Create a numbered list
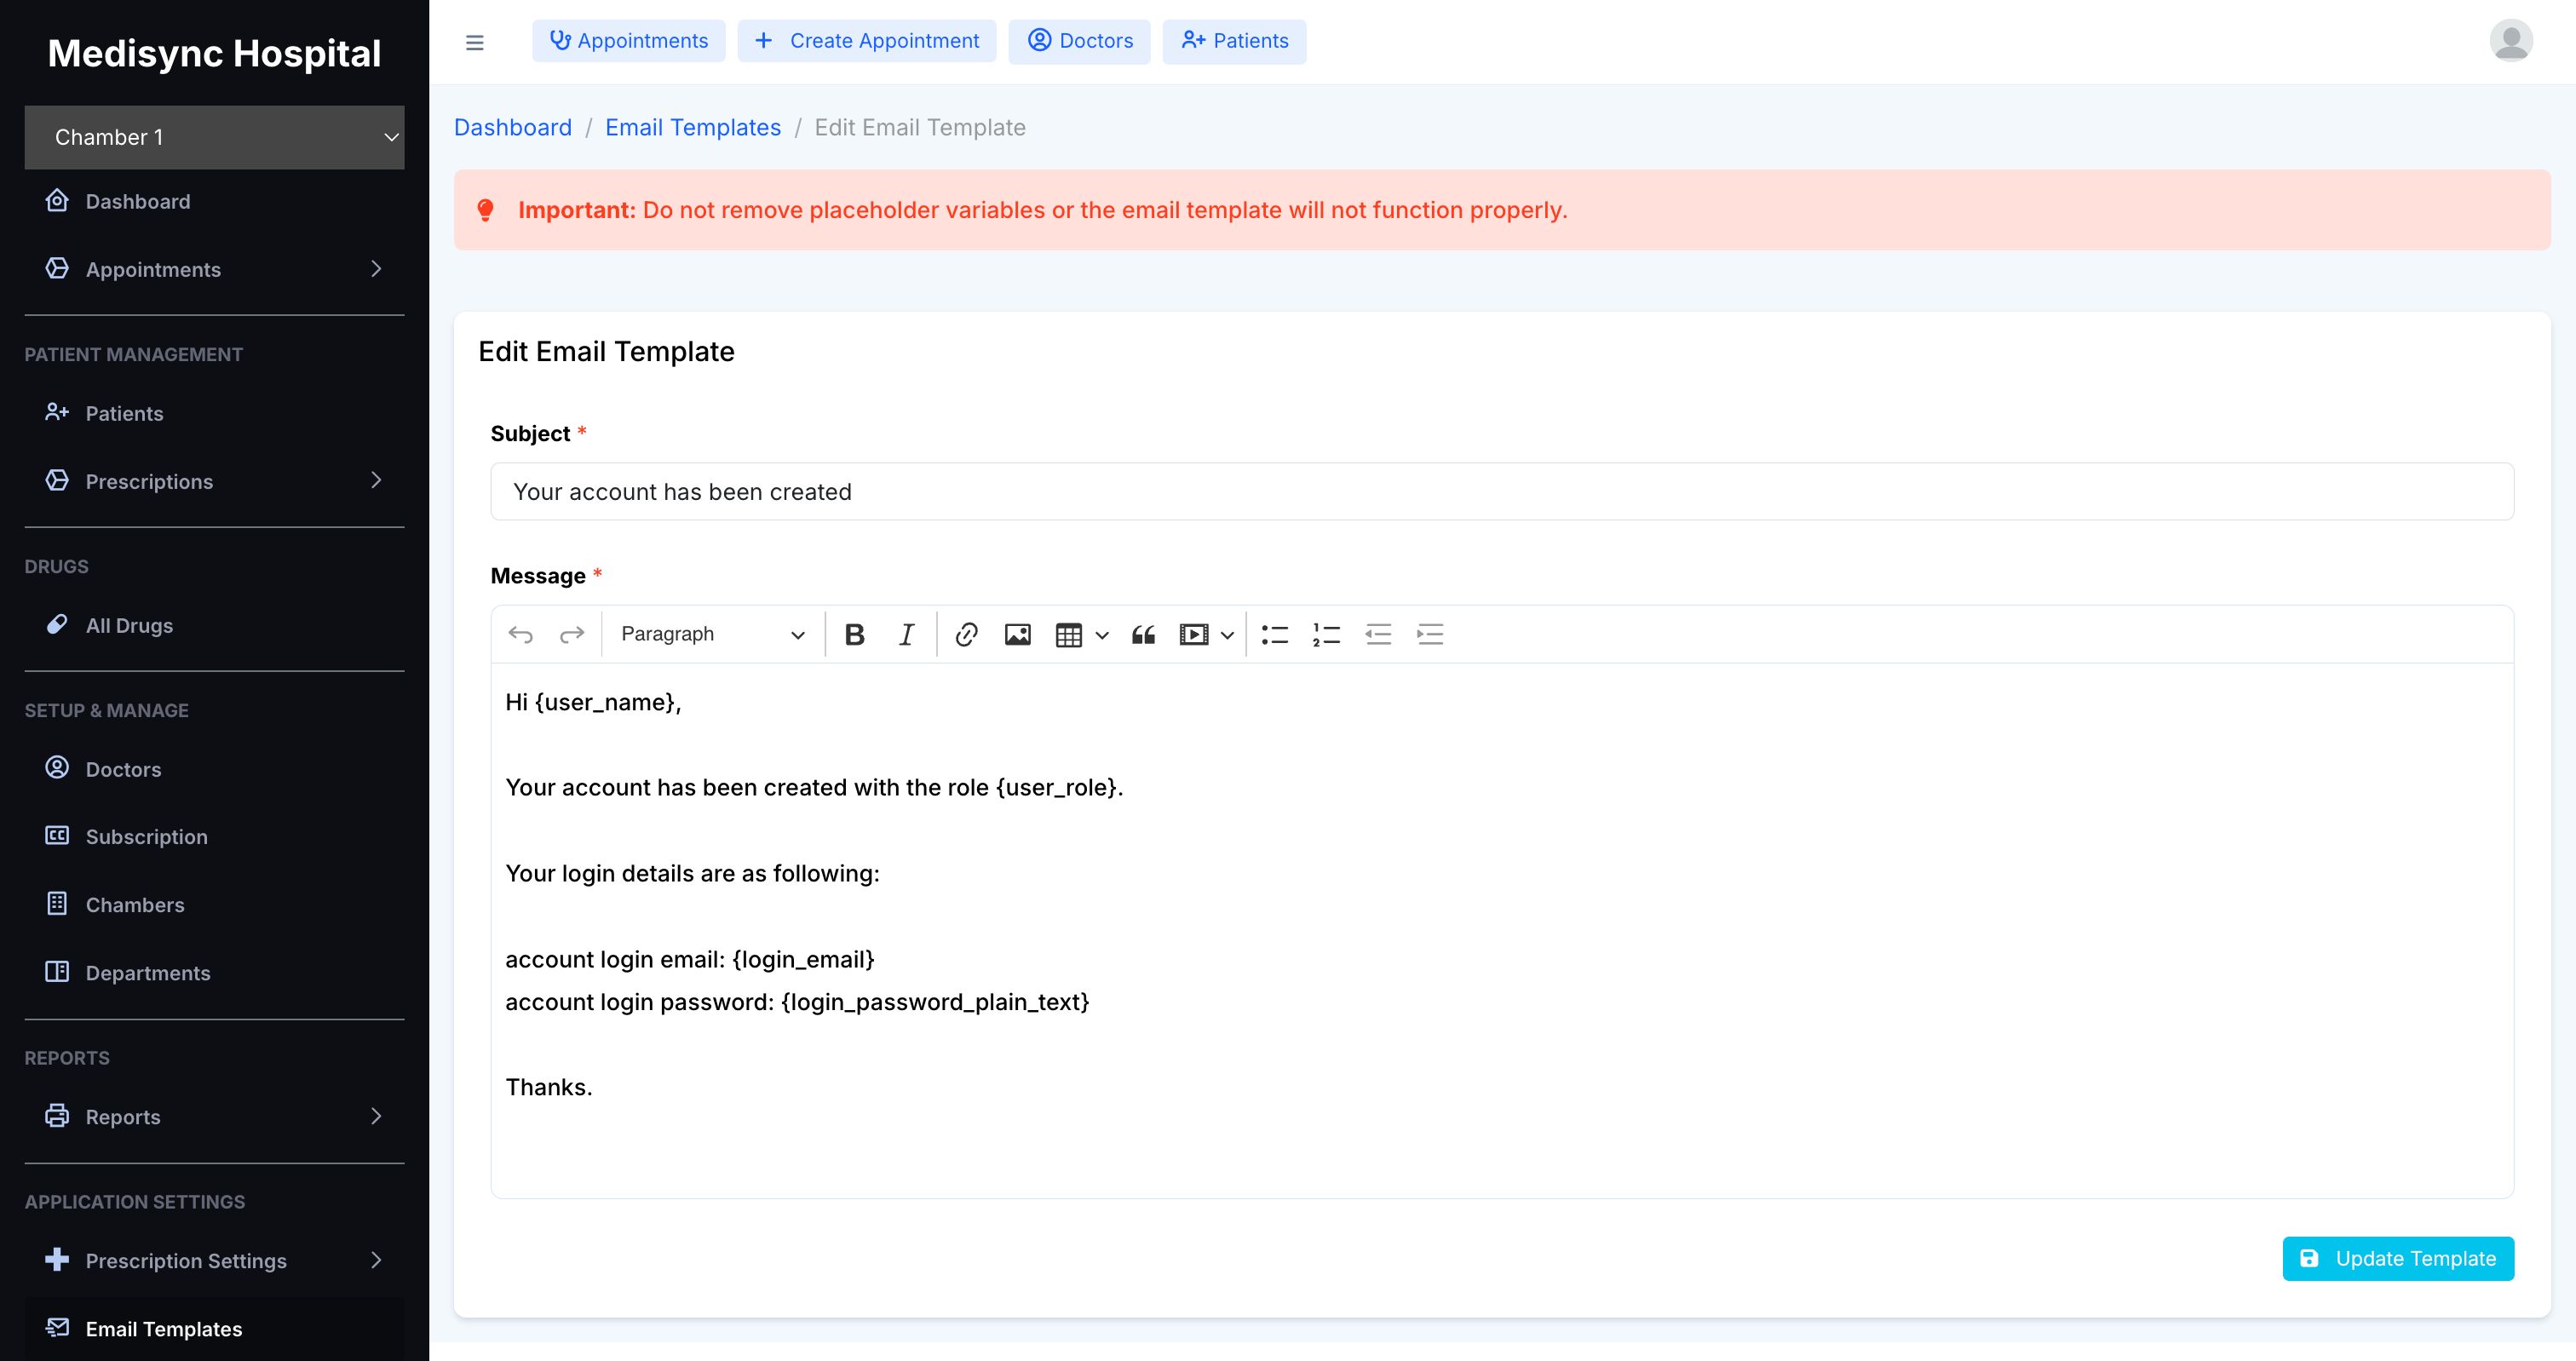This screenshot has height=1361, width=2576. [1326, 634]
